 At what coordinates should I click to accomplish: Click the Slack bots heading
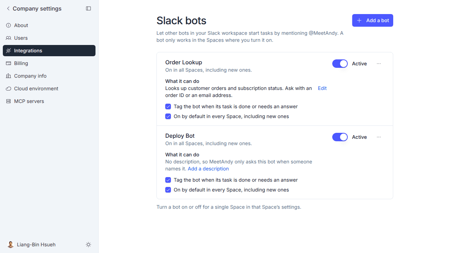[181, 20]
